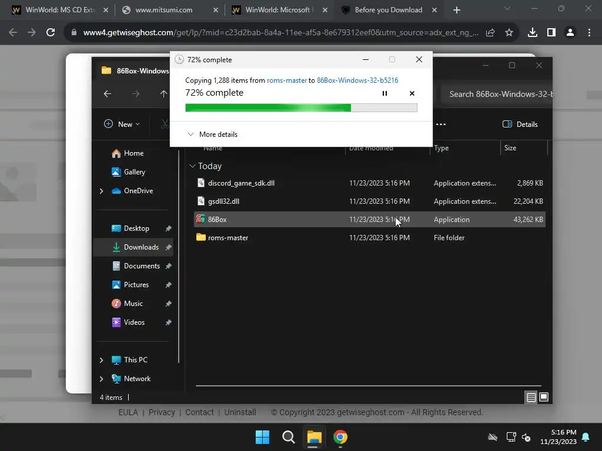Unpin Videos using its pin icon
The height and width of the screenshot is (451, 602).
coord(168,322)
